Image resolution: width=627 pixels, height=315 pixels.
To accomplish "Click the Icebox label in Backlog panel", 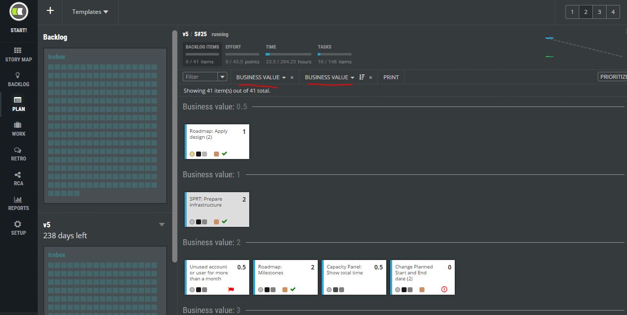I will coord(57,57).
